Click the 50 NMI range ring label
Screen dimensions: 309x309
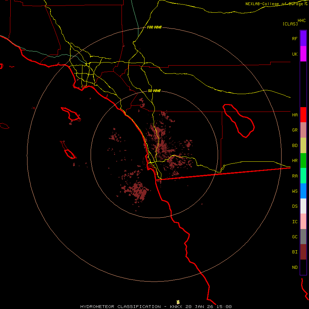154,91
